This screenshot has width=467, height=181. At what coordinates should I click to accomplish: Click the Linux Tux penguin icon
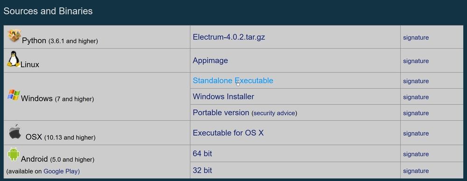click(14, 59)
